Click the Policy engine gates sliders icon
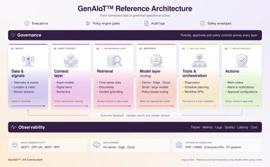Viewport: 270px width, 167px height. pyautogui.click(x=88, y=23)
